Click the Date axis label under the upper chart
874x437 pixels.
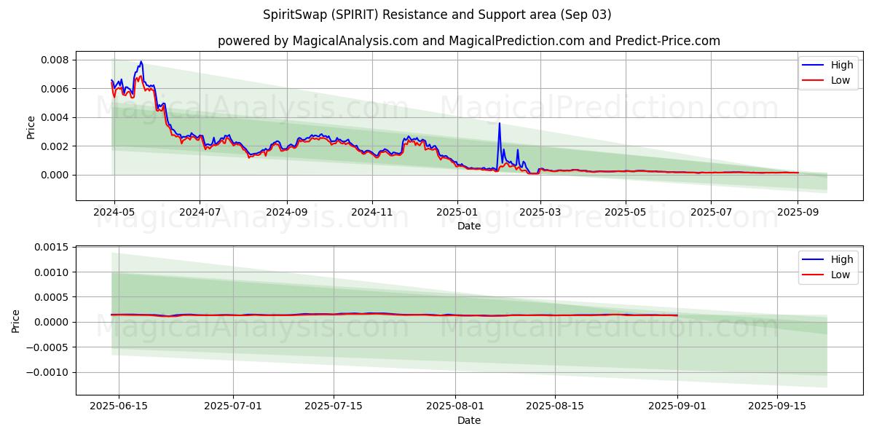click(468, 227)
